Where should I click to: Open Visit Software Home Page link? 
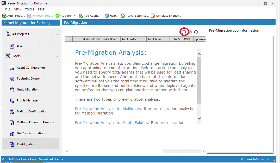pyautogui.click(x=19, y=159)
